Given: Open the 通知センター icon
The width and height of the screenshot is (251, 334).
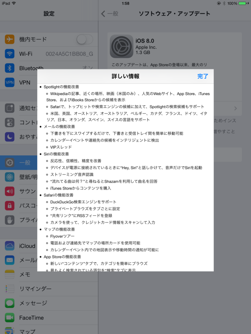Looking at the screenshot, I should 10,108.
